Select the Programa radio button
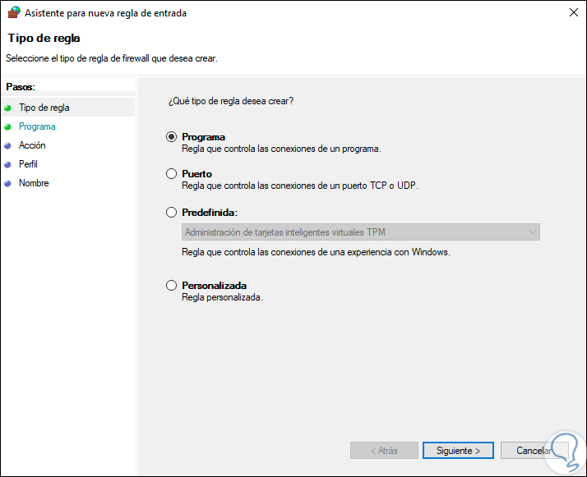The height and width of the screenshot is (477, 587). click(x=171, y=137)
